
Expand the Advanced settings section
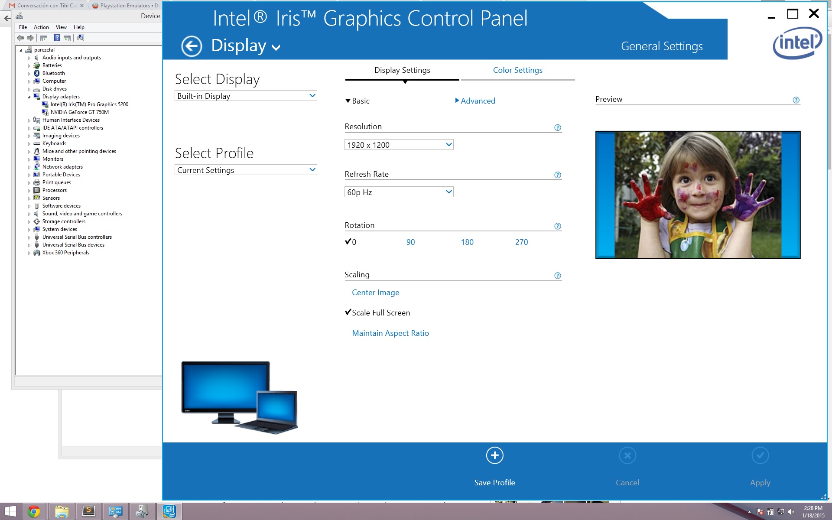(x=475, y=101)
